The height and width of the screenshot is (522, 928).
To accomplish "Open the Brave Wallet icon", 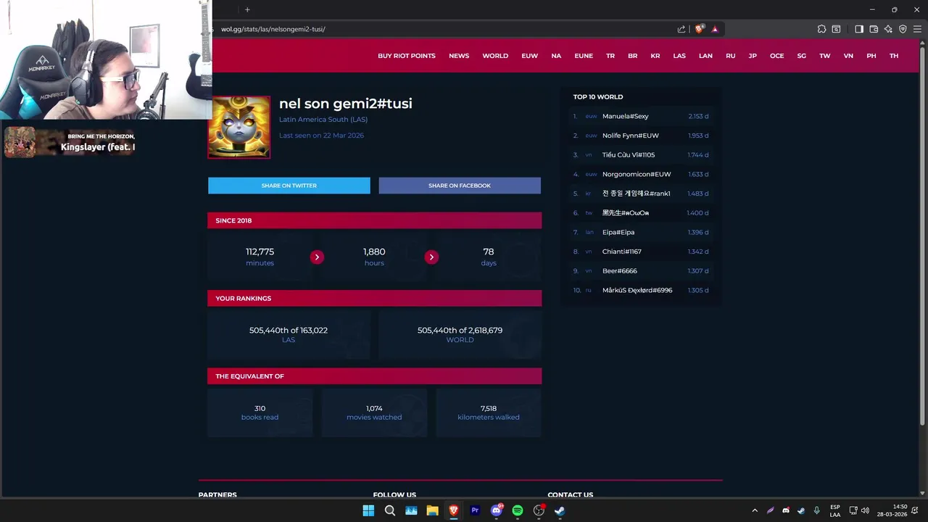I will (x=874, y=29).
